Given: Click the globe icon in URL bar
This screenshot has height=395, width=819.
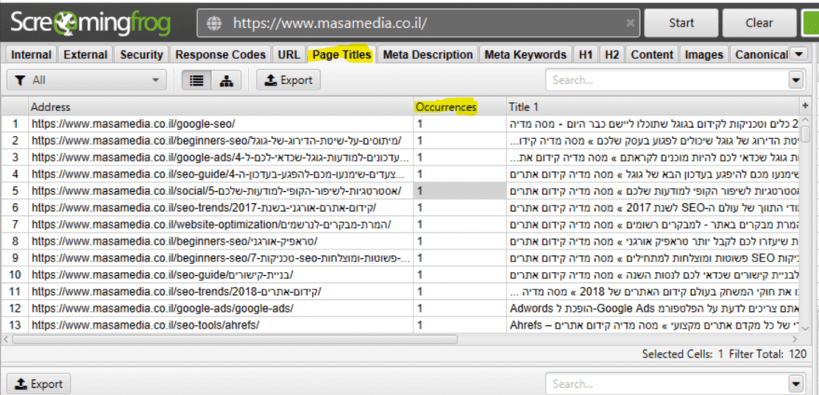Looking at the screenshot, I should click(214, 23).
